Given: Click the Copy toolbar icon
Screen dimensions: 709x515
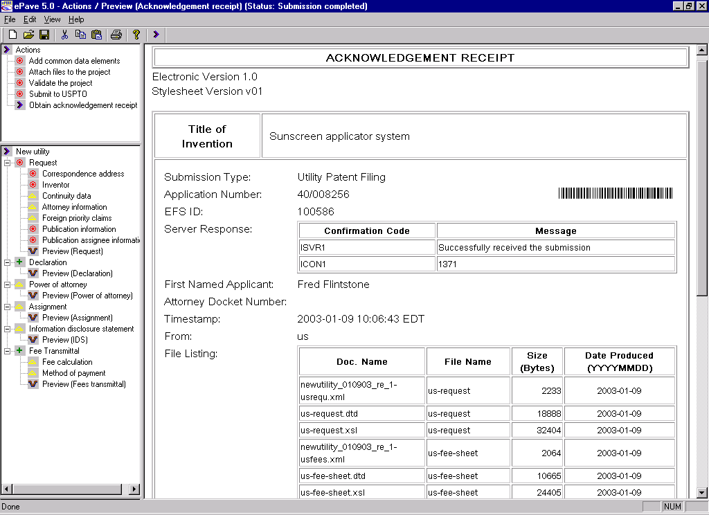Looking at the screenshot, I should coord(80,35).
